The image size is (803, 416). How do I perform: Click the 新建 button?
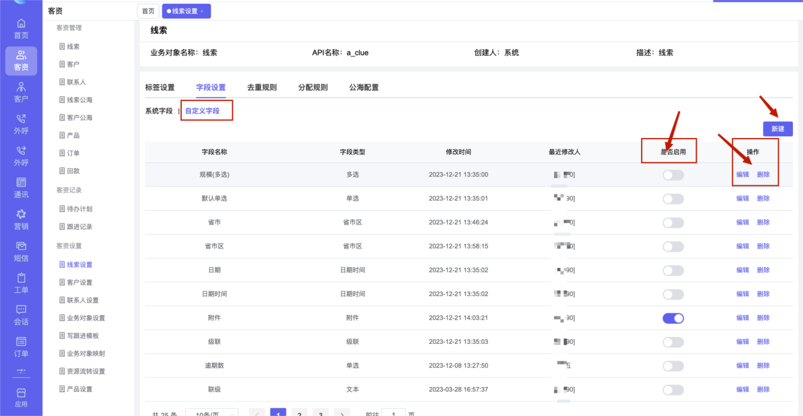tap(778, 129)
